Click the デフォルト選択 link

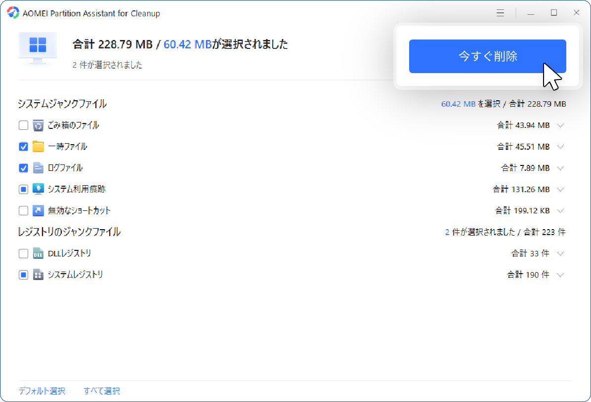[x=42, y=391]
